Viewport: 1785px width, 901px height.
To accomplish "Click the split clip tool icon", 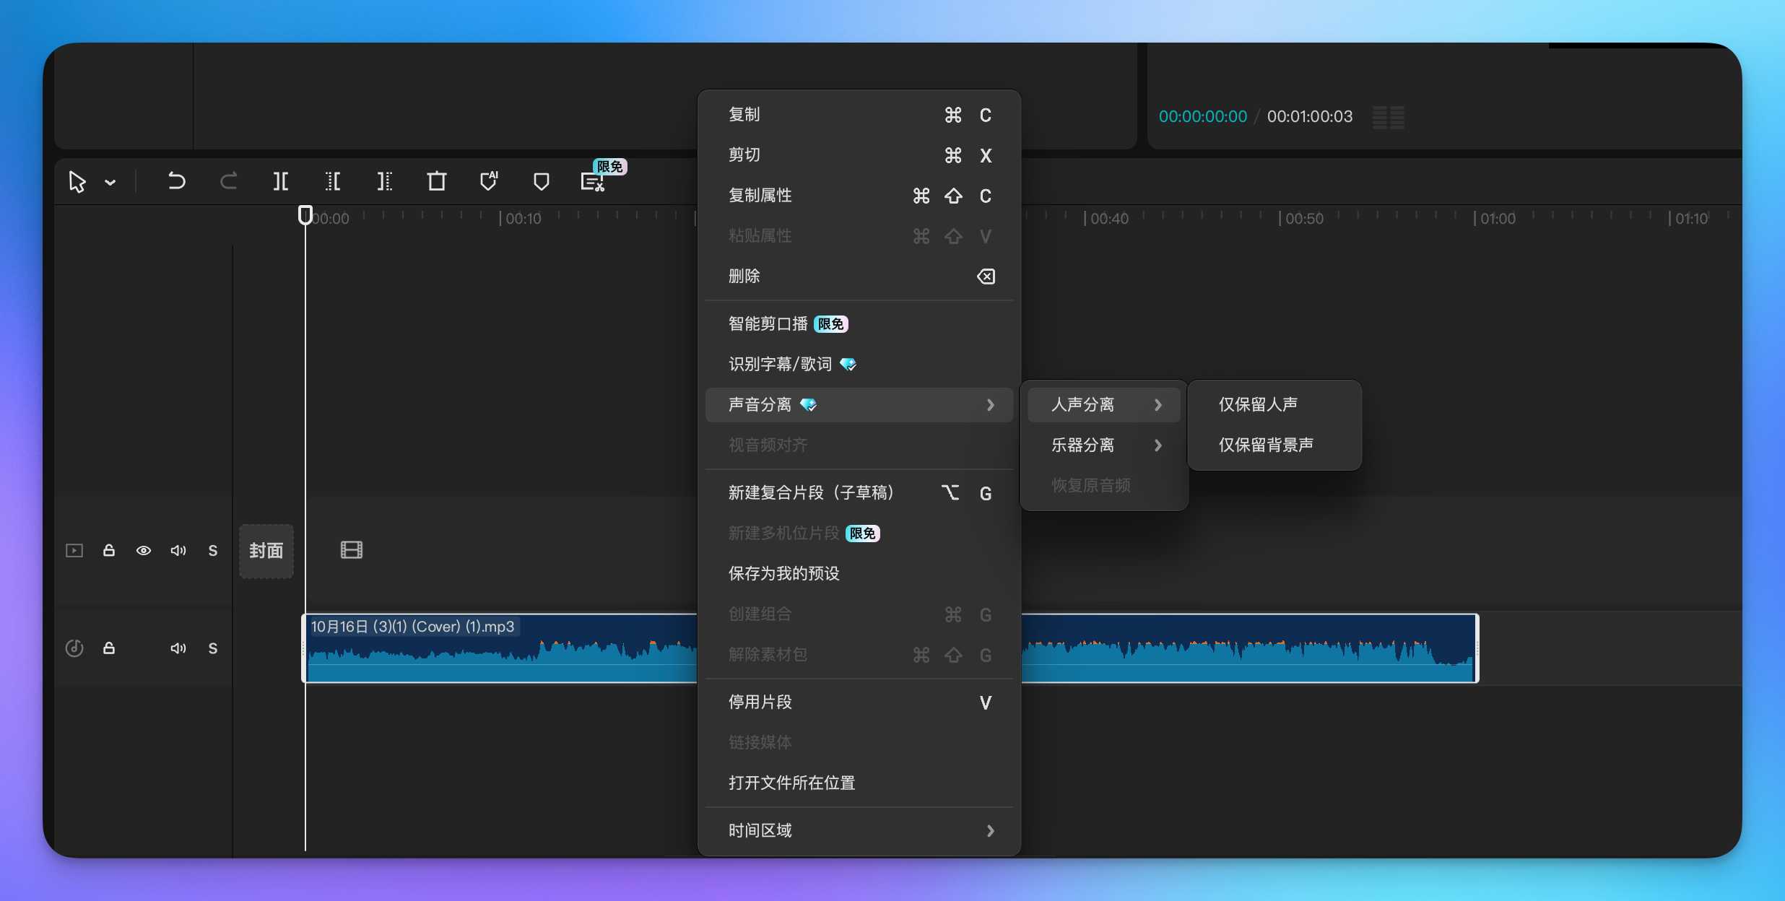I will [281, 181].
